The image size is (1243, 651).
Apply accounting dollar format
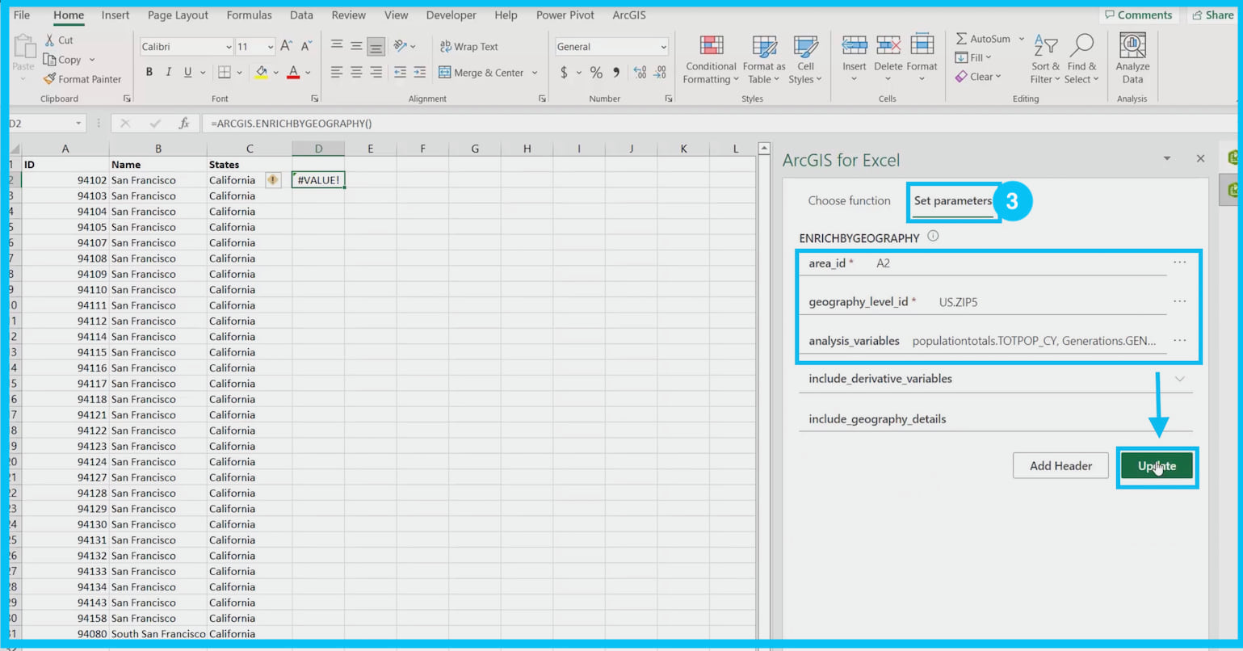click(x=564, y=73)
